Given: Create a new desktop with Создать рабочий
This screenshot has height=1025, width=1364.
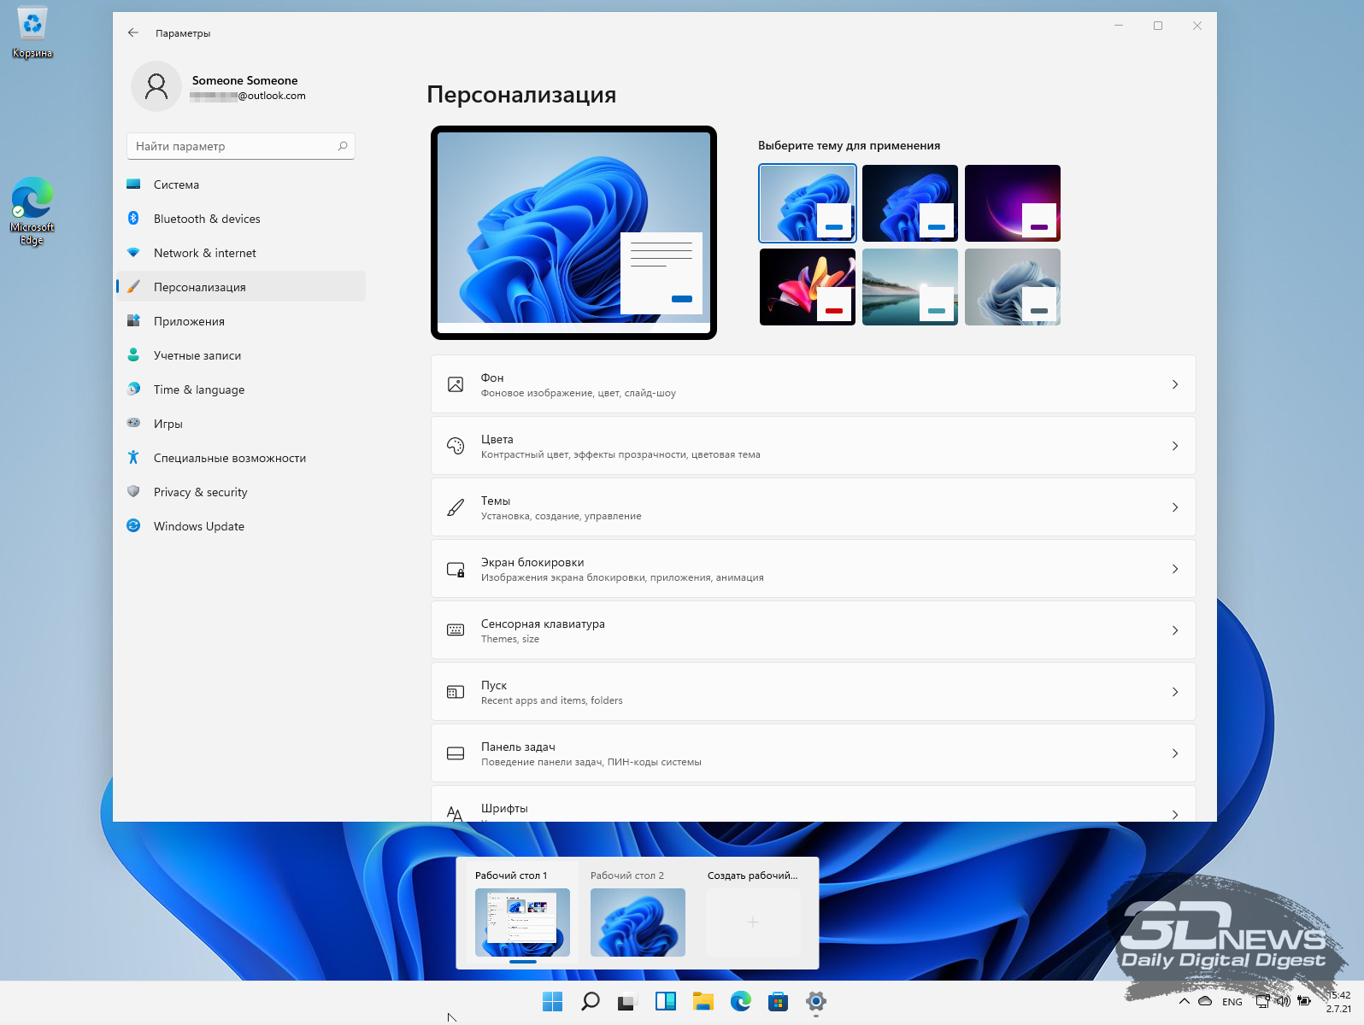Looking at the screenshot, I should click(753, 922).
